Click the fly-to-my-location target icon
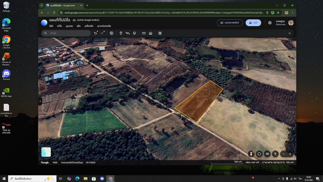 259,154
